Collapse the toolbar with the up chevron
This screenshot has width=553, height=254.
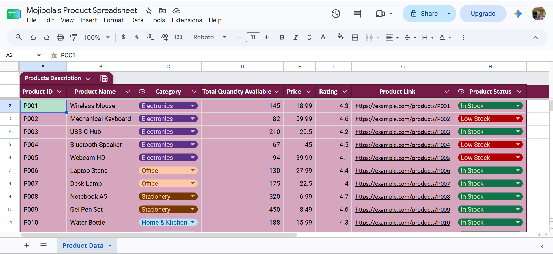535,37
